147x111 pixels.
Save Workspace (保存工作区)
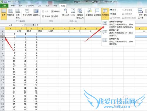[141, 14]
